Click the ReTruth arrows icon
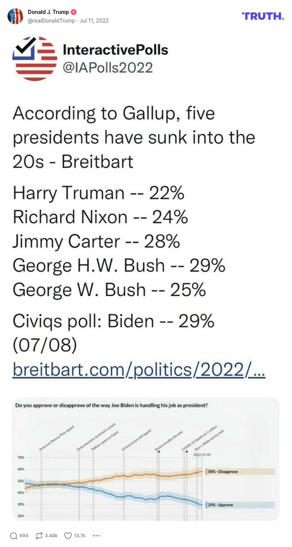The height and width of the screenshot is (547, 292). pyautogui.click(x=39, y=535)
